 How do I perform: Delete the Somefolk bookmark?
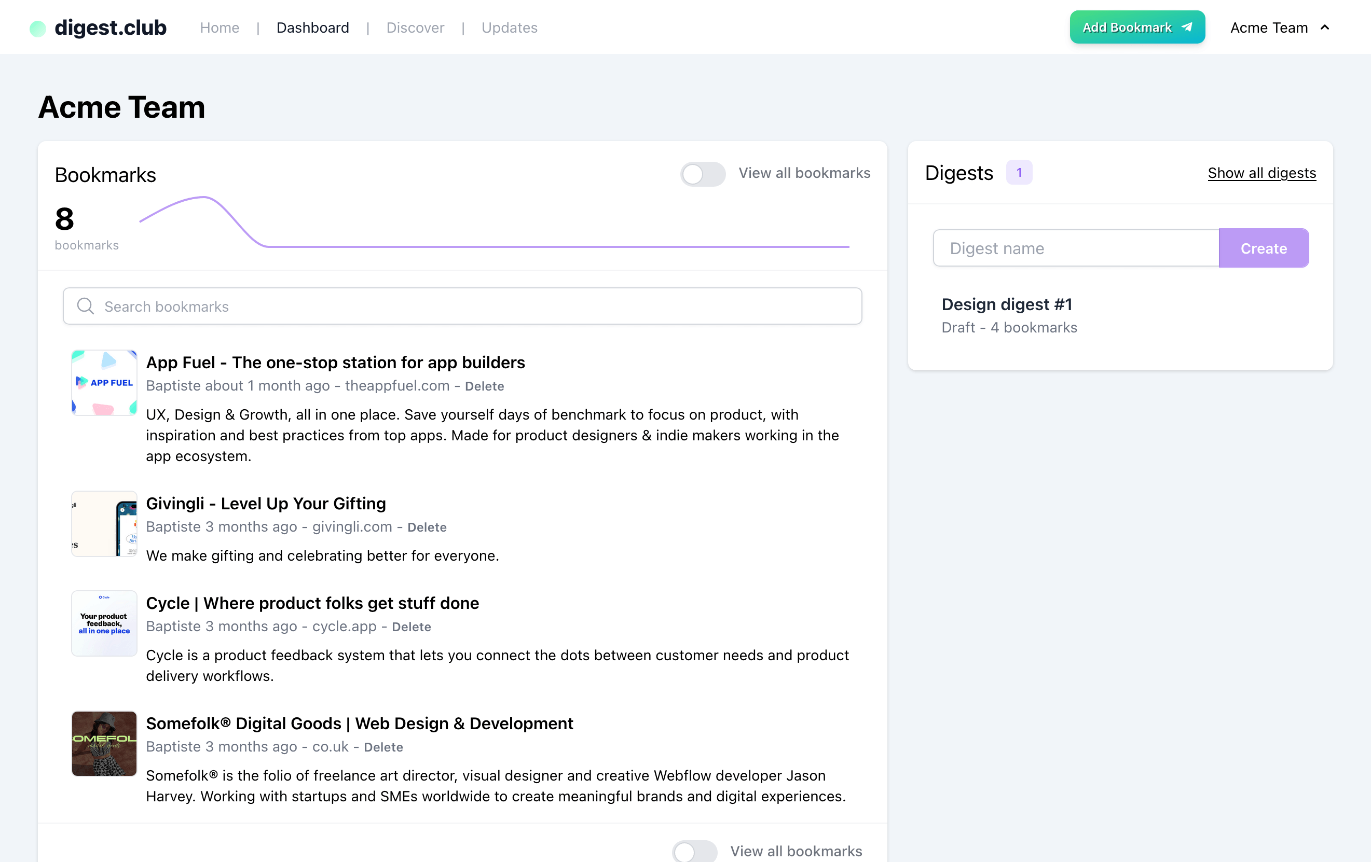383,747
